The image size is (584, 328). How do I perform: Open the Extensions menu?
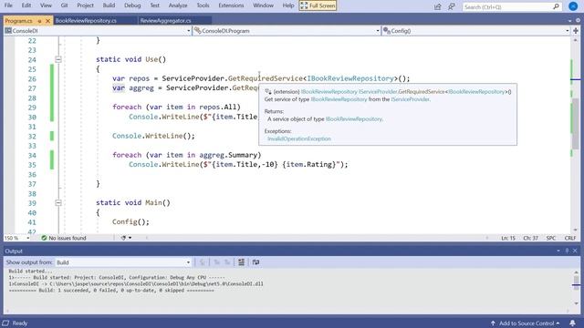tap(231, 5)
